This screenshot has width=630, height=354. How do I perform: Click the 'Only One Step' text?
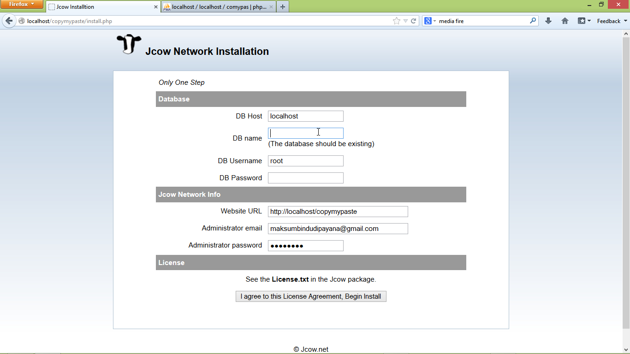pyautogui.click(x=182, y=83)
